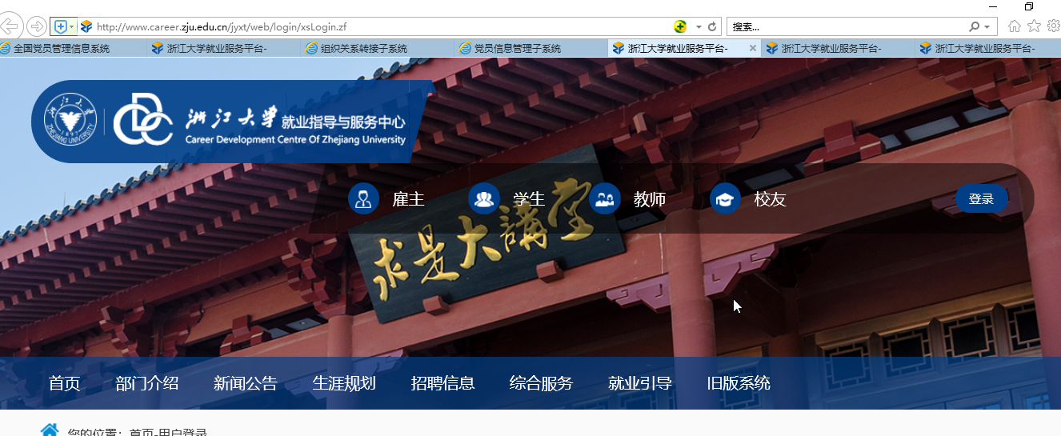Expand the address bar history dropdown arrow
The image size is (1061, 436).
699,26
